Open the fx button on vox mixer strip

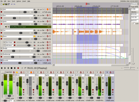[x=63, y=78]
